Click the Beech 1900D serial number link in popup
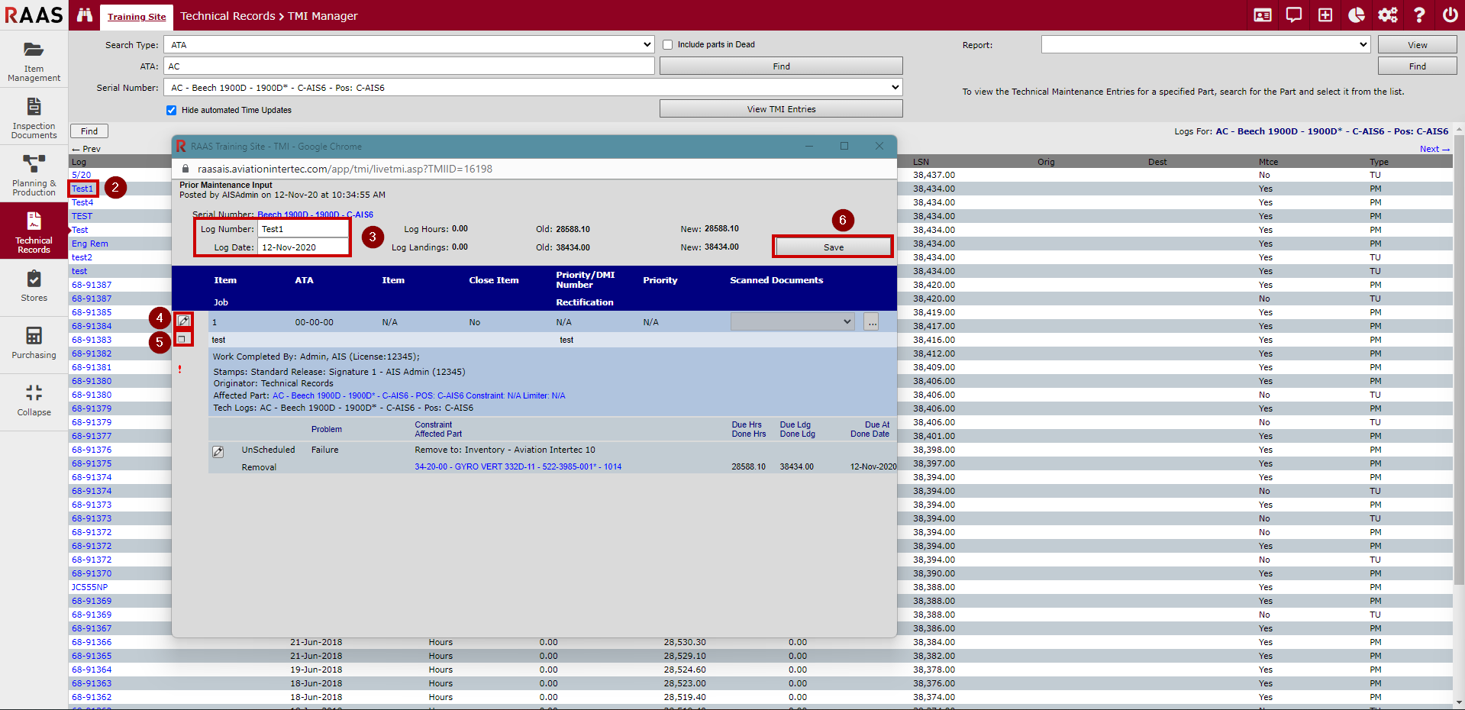This screenshot has width=1465, height=710. [315, 215]
